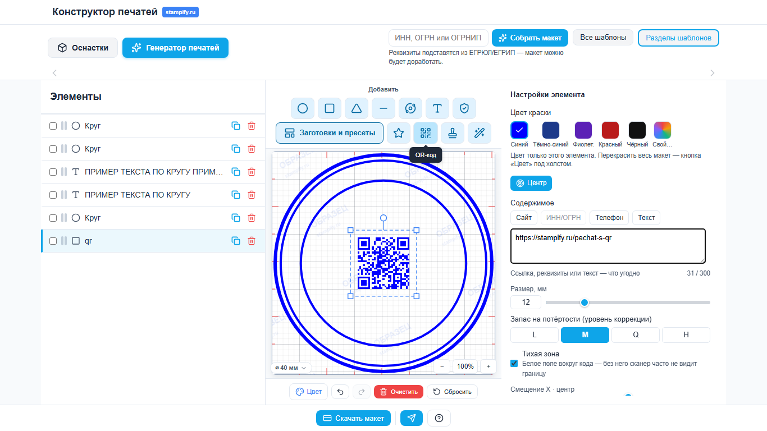Delete the ПРИМЕР ТЕКСТА ПО КРУГУ element
The image size is (767, 431).
(252, 195)
